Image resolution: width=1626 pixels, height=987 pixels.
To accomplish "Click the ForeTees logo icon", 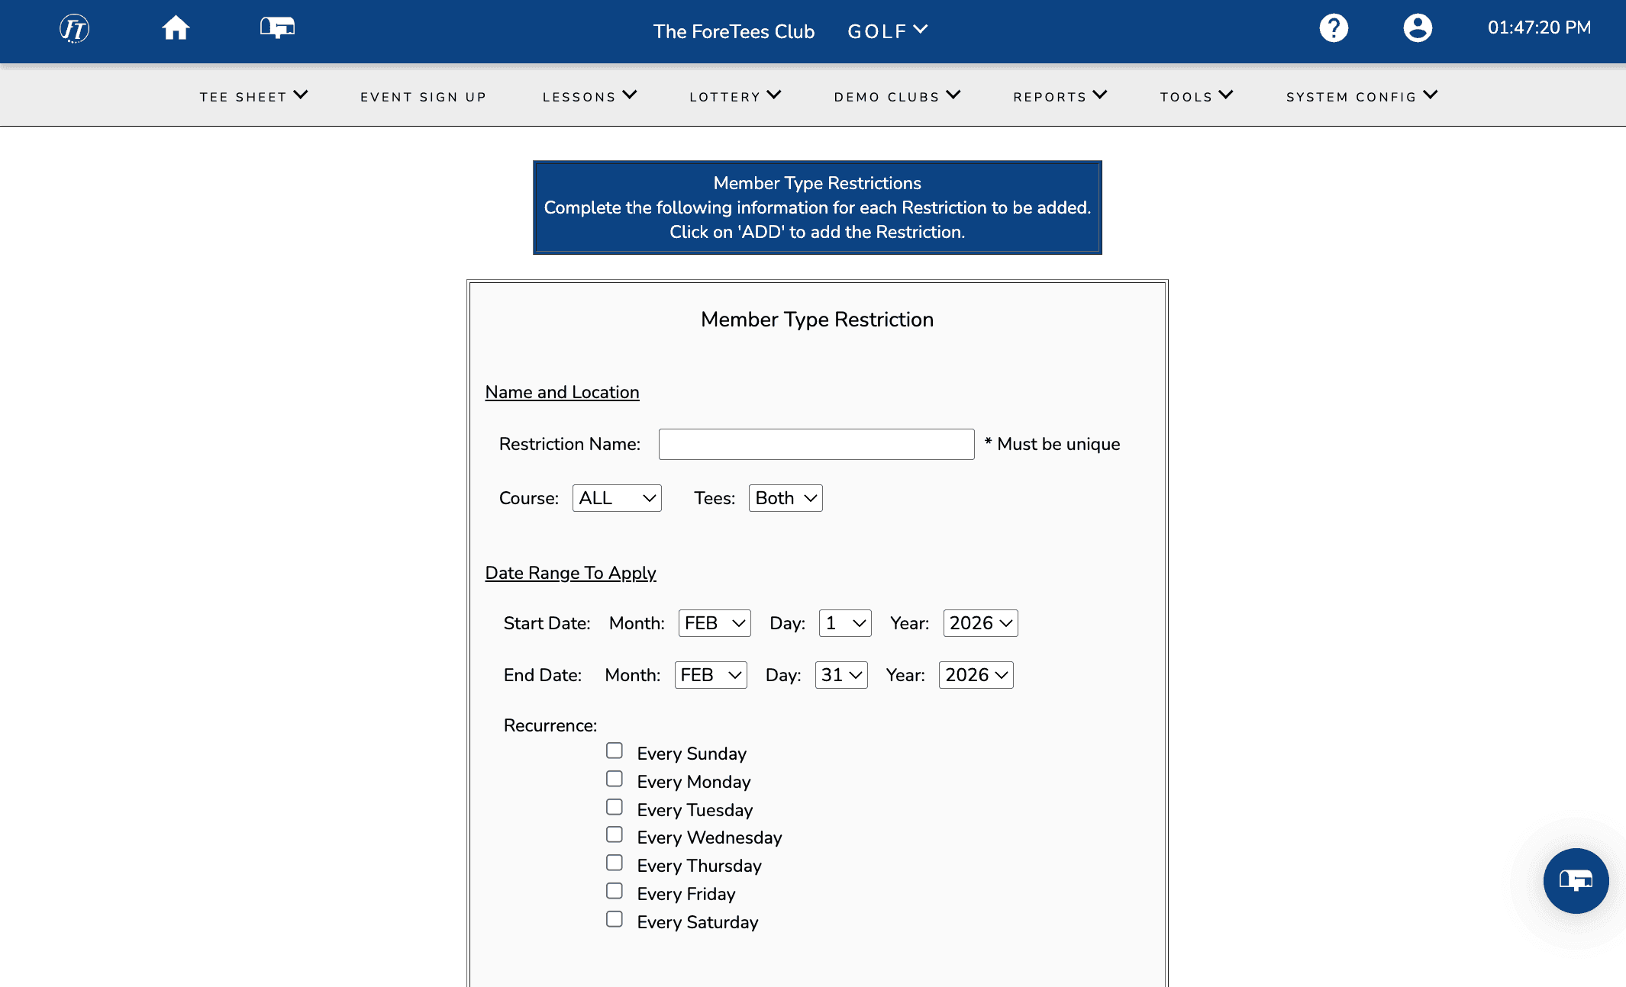I will (74, 29).
